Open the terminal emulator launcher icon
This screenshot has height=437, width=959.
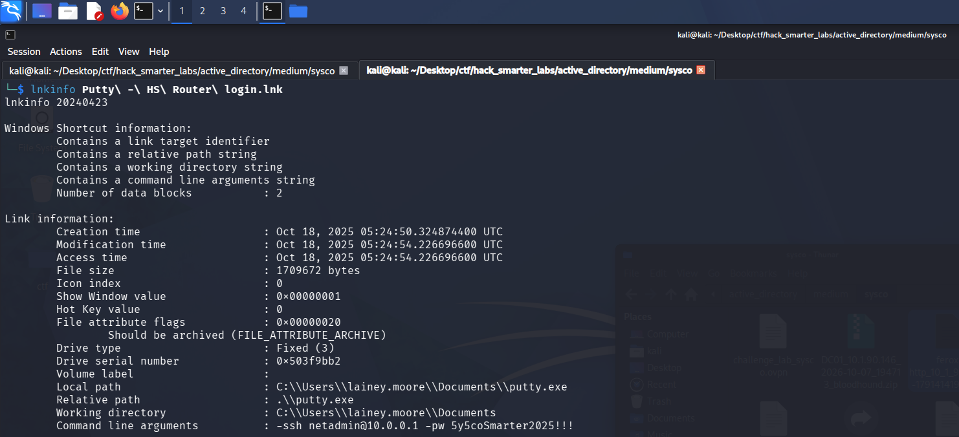pyautogui.click(x=143, y=11)
